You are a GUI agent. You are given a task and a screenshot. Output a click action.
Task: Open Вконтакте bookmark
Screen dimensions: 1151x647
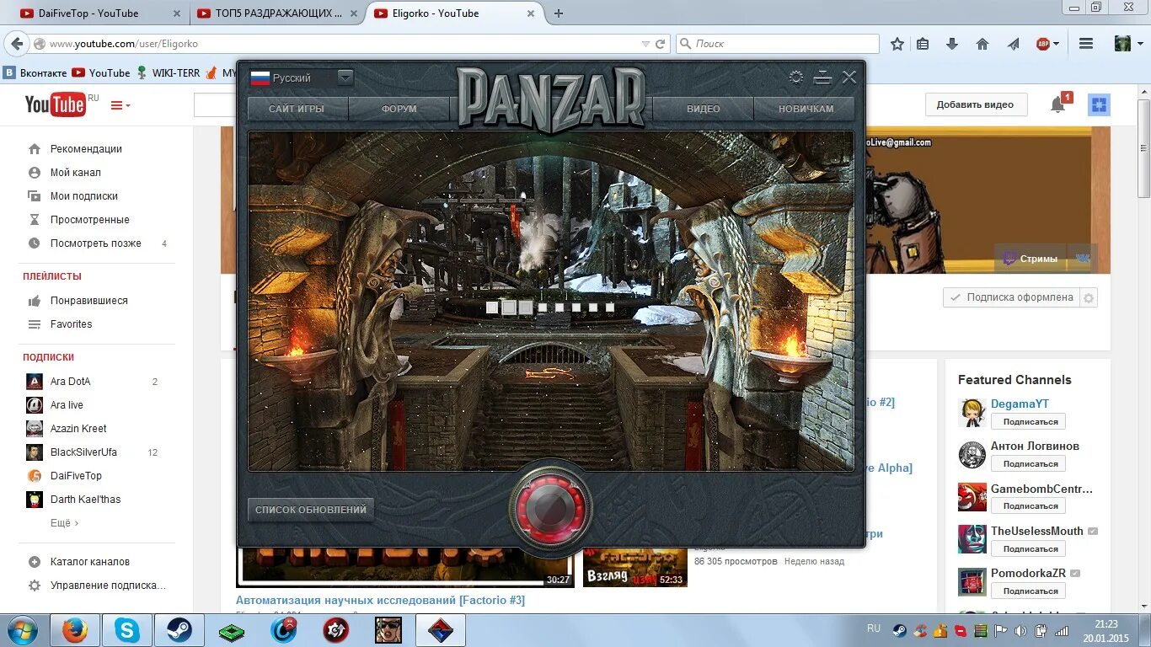pos(35,73)
